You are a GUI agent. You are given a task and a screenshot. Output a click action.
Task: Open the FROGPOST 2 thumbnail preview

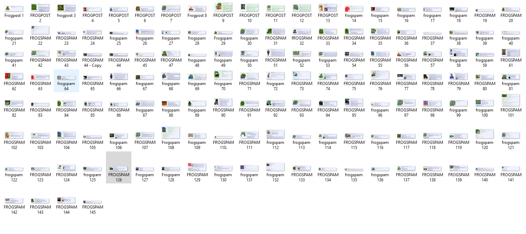[40, 8]
